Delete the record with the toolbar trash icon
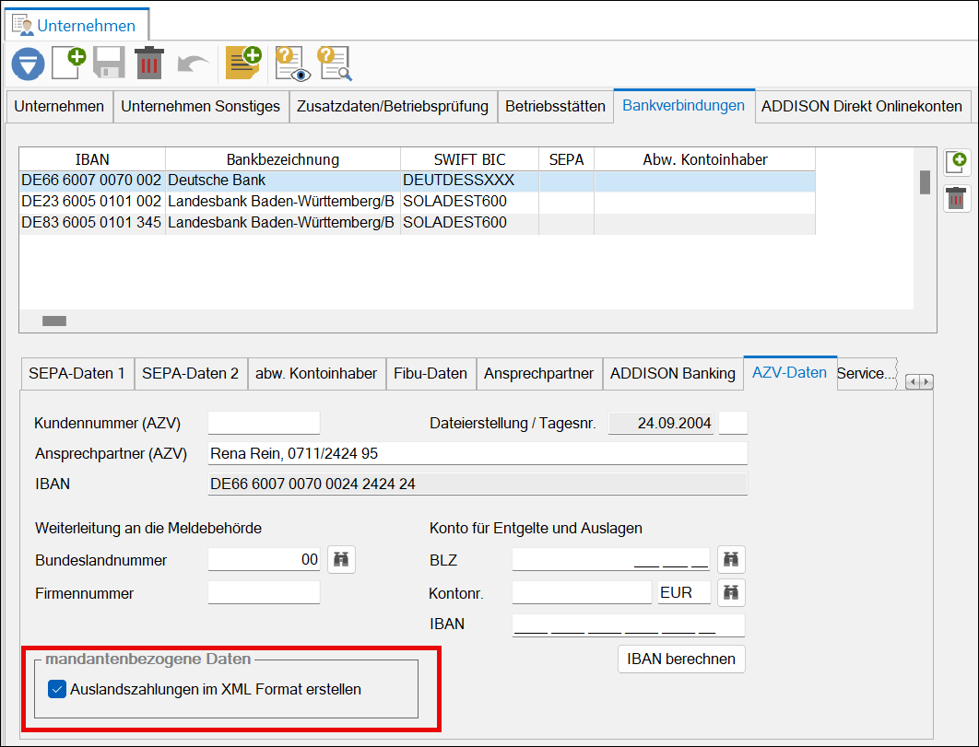Image resolution: width=979 pixels, height=747 pixels. (149, 63)
